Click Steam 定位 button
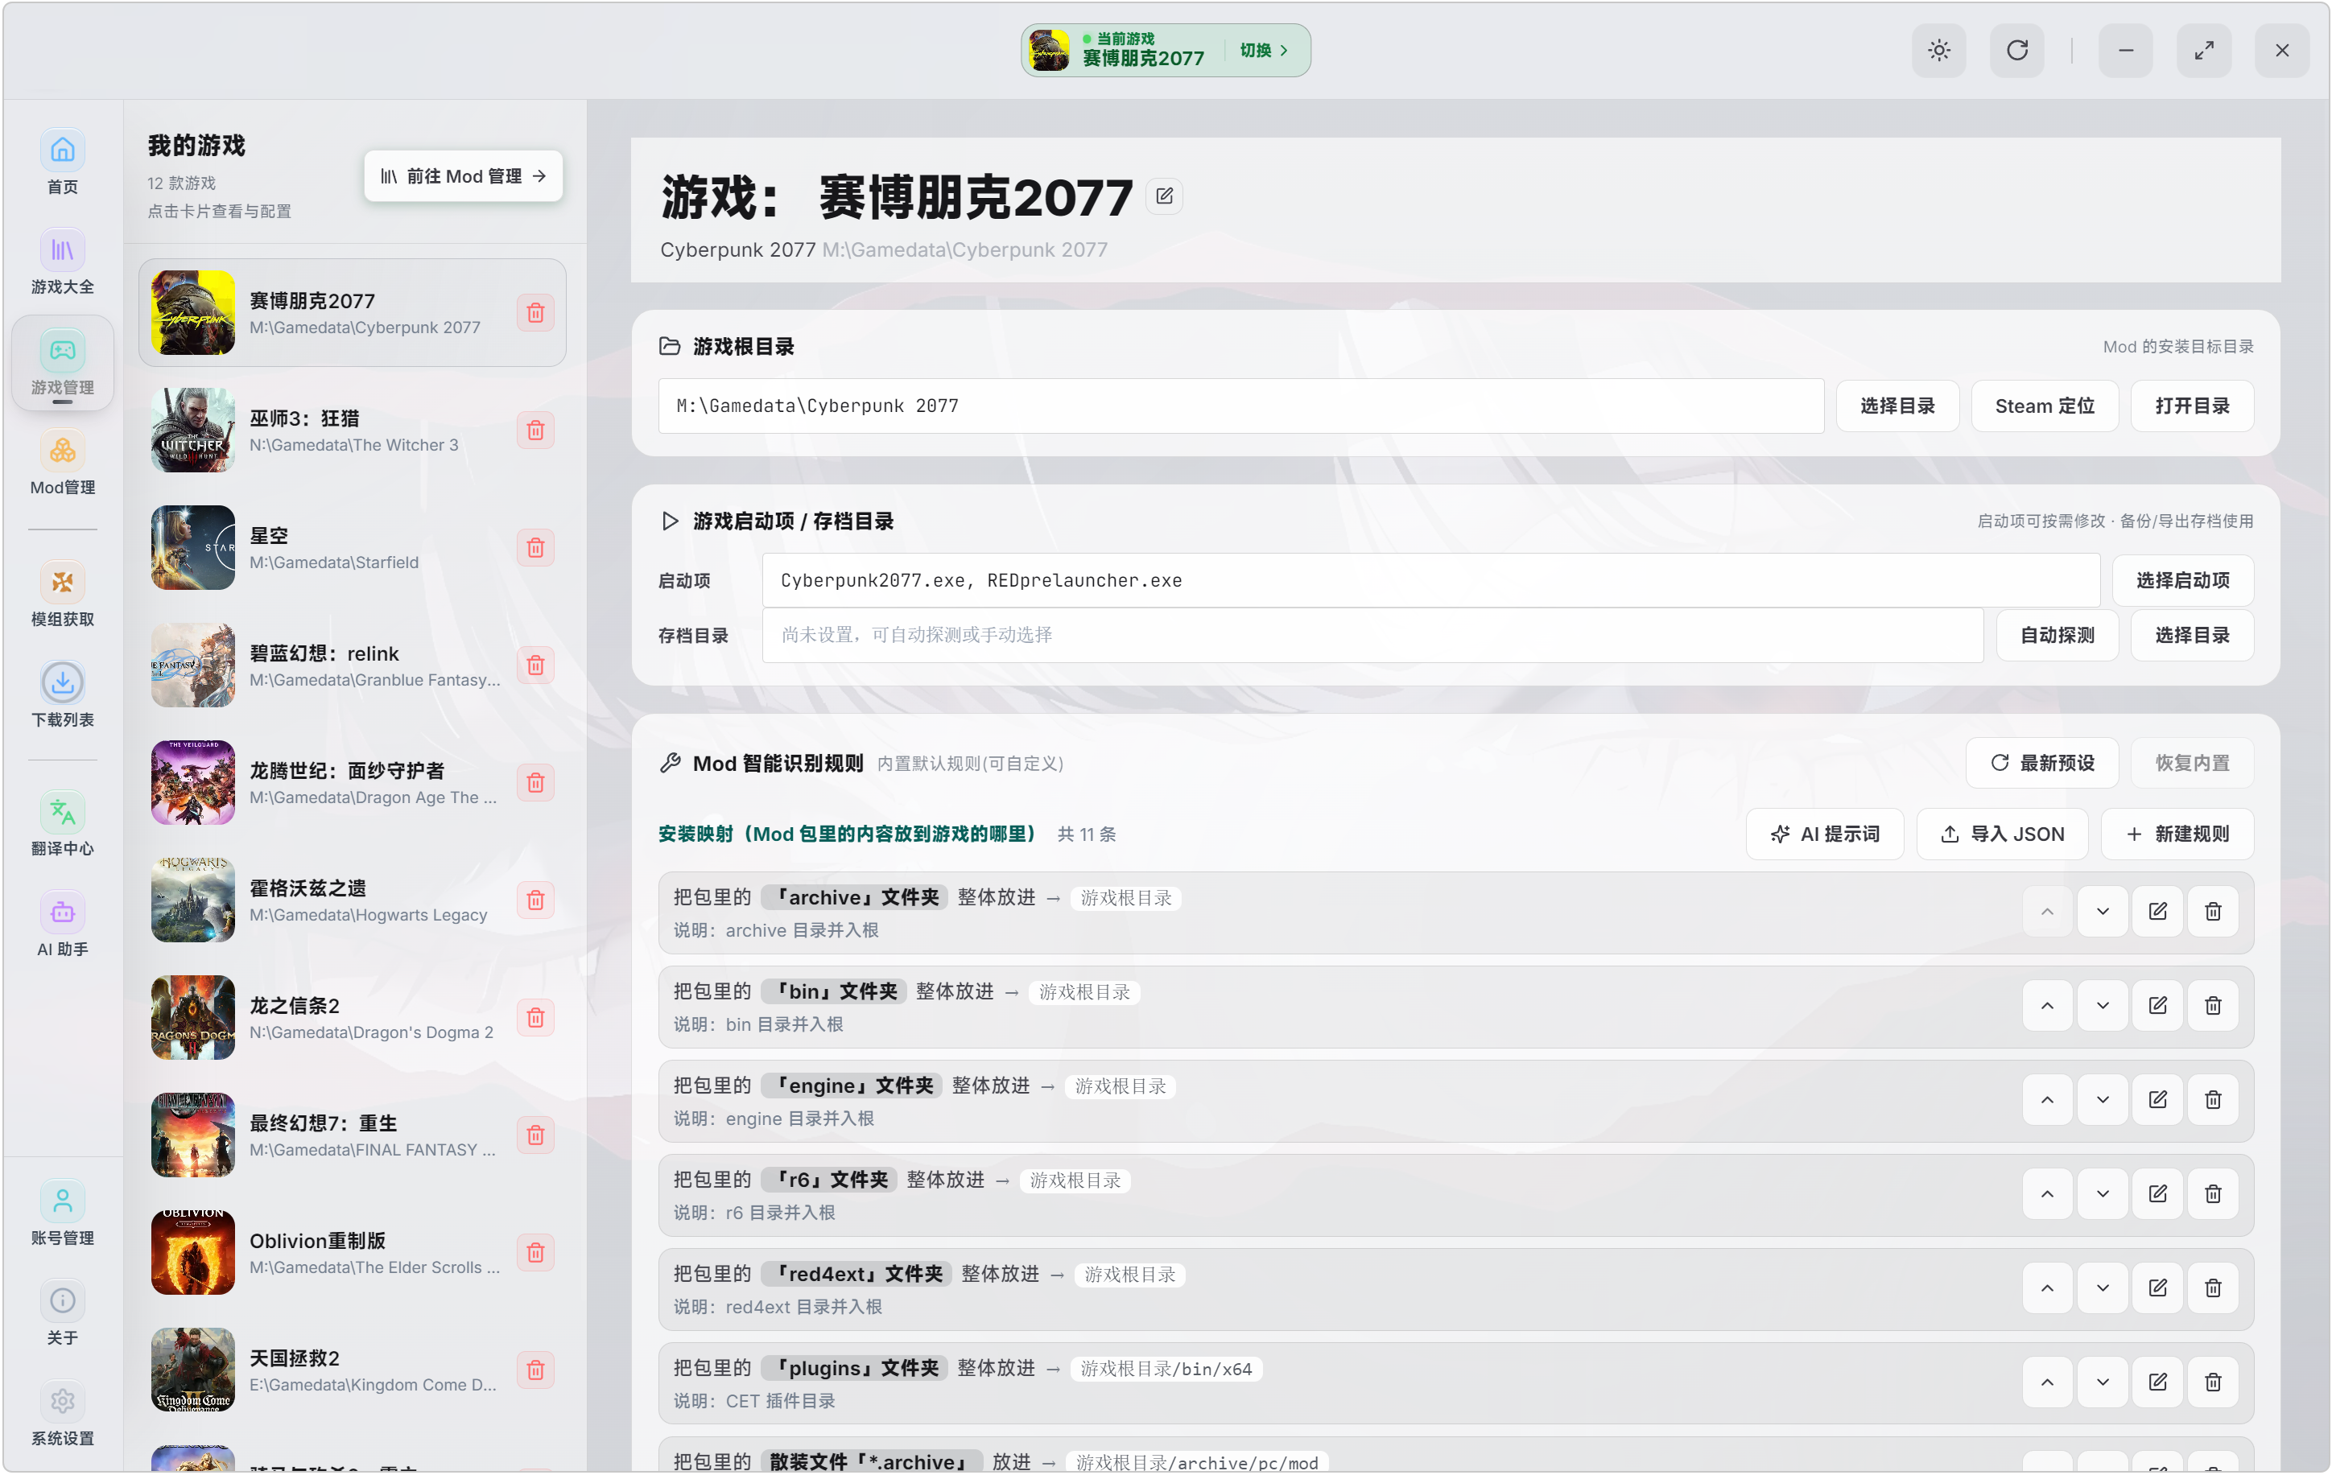Screen dimensions: 2332x1475 2045,406
